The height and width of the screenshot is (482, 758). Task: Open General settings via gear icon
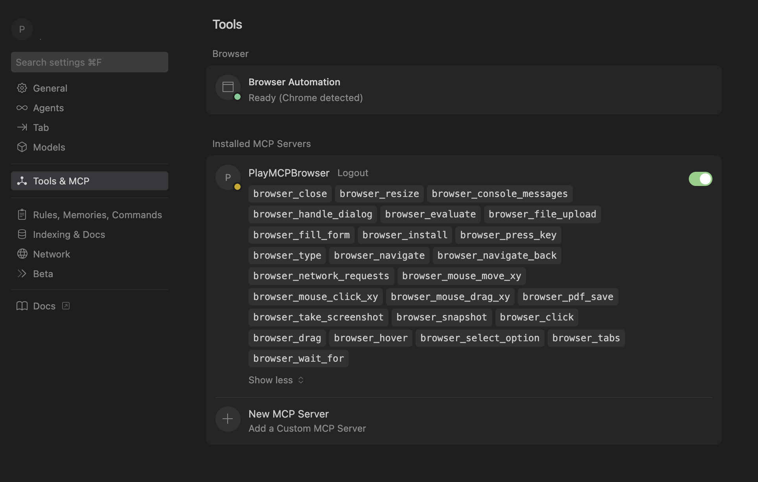pos(22,88)
